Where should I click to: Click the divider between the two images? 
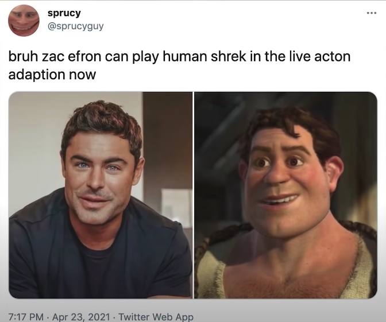194,195
